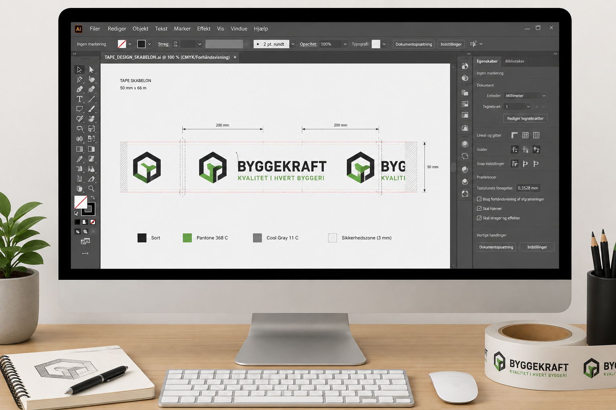Choose Draw Behind drawing mode
Image resolution: width=616 pixels, height=410 pixels.
point(85,231)
